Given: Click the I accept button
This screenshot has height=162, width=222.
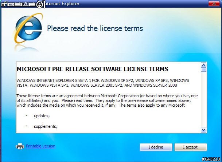Looking at the screenshot, I should pos(191,147).
